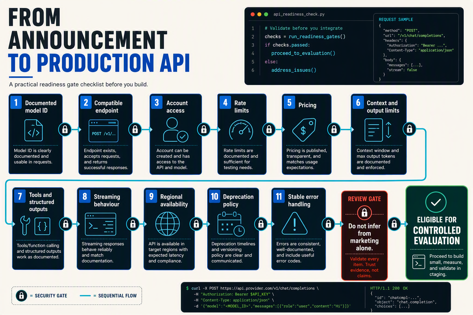
Task: Click the regional availability globe icon
Action: pyautogui.click(x=168, y=224)
